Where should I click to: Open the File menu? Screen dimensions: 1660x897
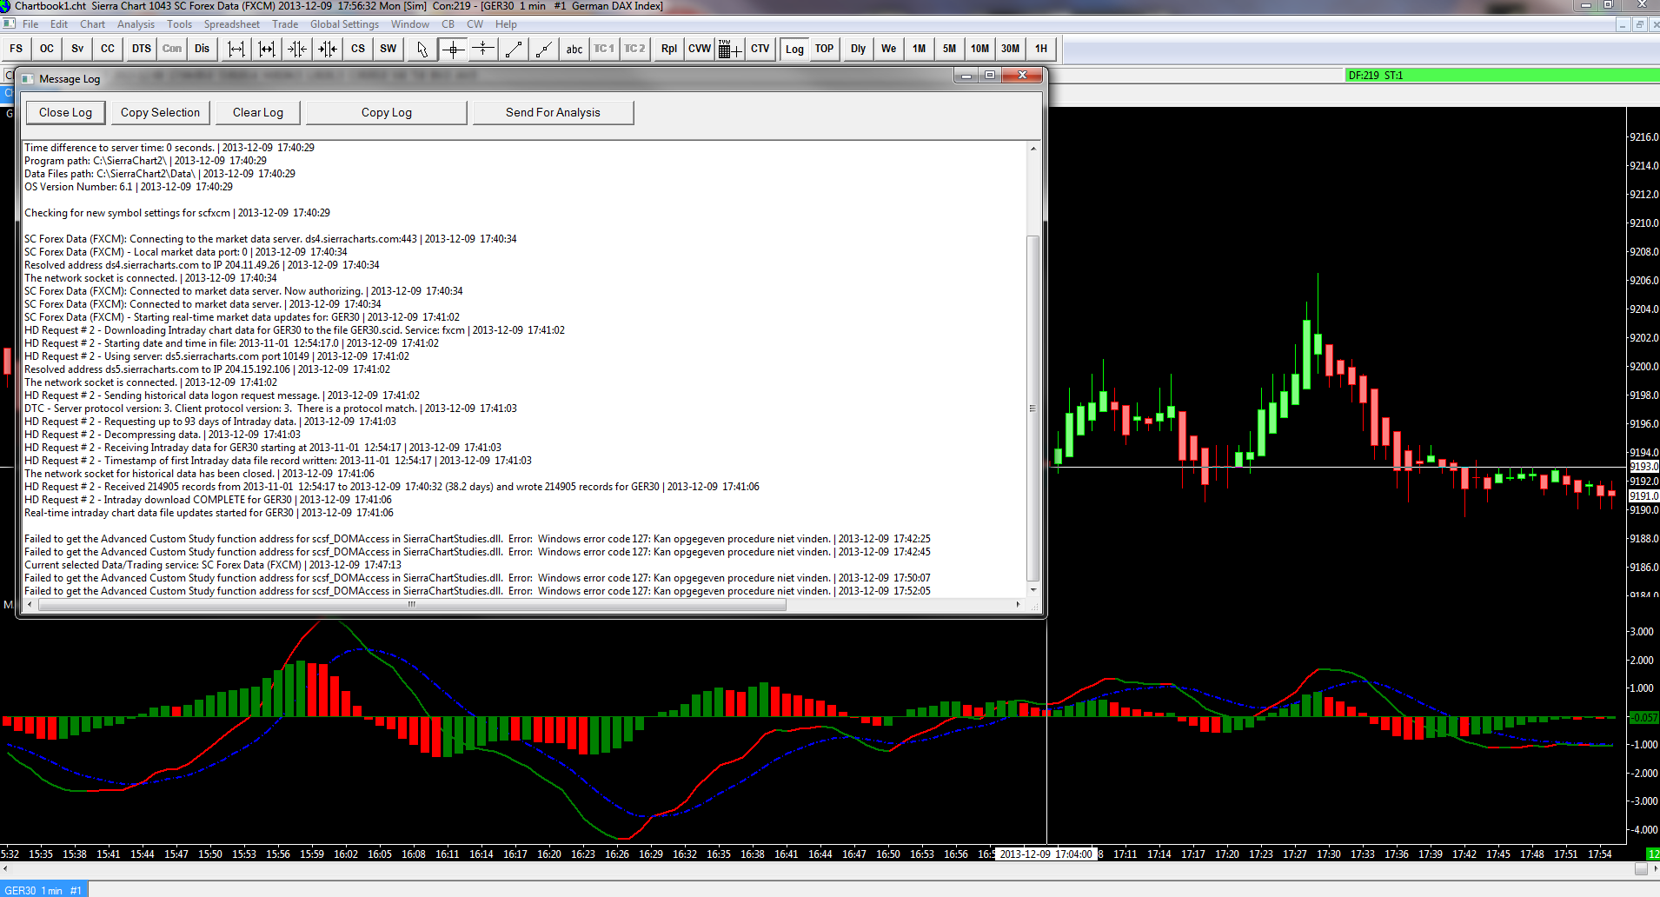point(30,24)
